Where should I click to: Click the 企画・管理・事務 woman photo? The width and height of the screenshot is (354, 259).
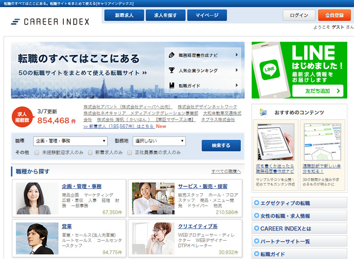(x=37, y=199)
